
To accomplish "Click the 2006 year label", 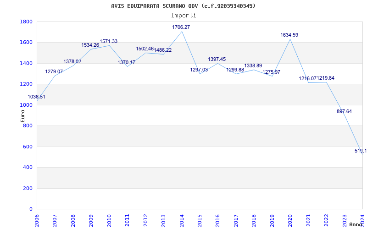I will point(37,220).
